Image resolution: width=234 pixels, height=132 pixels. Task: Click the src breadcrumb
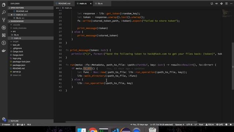coord(57,8)
